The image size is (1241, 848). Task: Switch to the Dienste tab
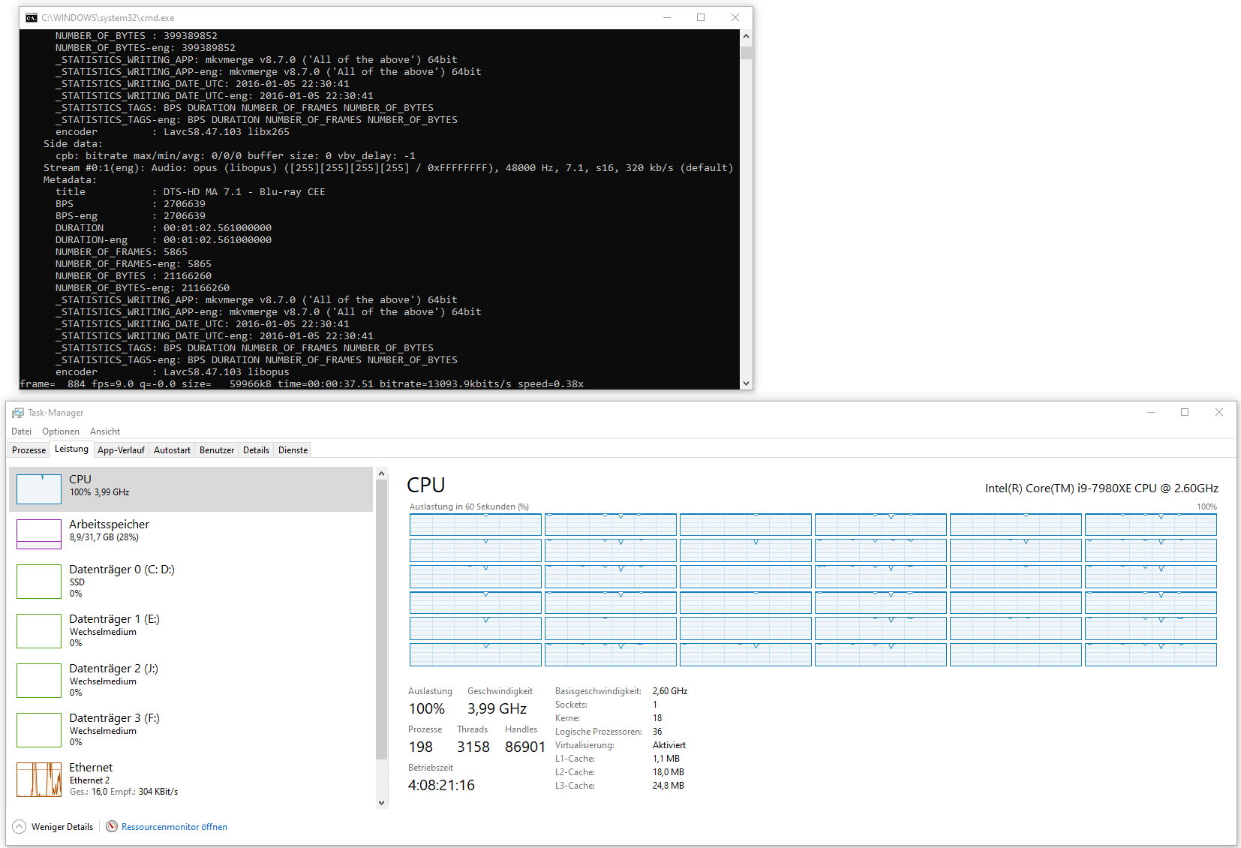[293, 450]
